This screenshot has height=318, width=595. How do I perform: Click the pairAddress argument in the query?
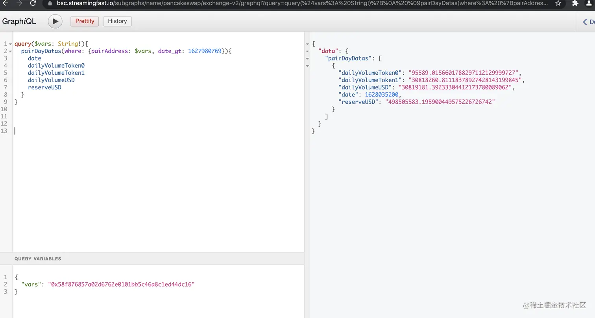tap(110, 51)
